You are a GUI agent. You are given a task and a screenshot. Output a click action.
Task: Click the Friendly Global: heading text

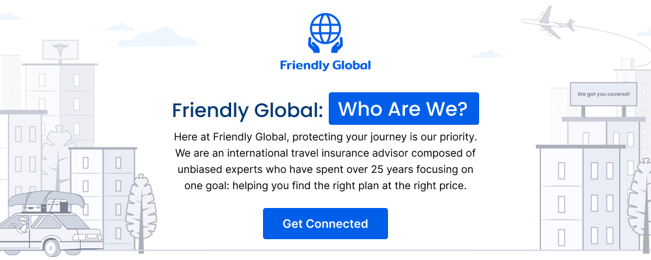pos(247,110)
